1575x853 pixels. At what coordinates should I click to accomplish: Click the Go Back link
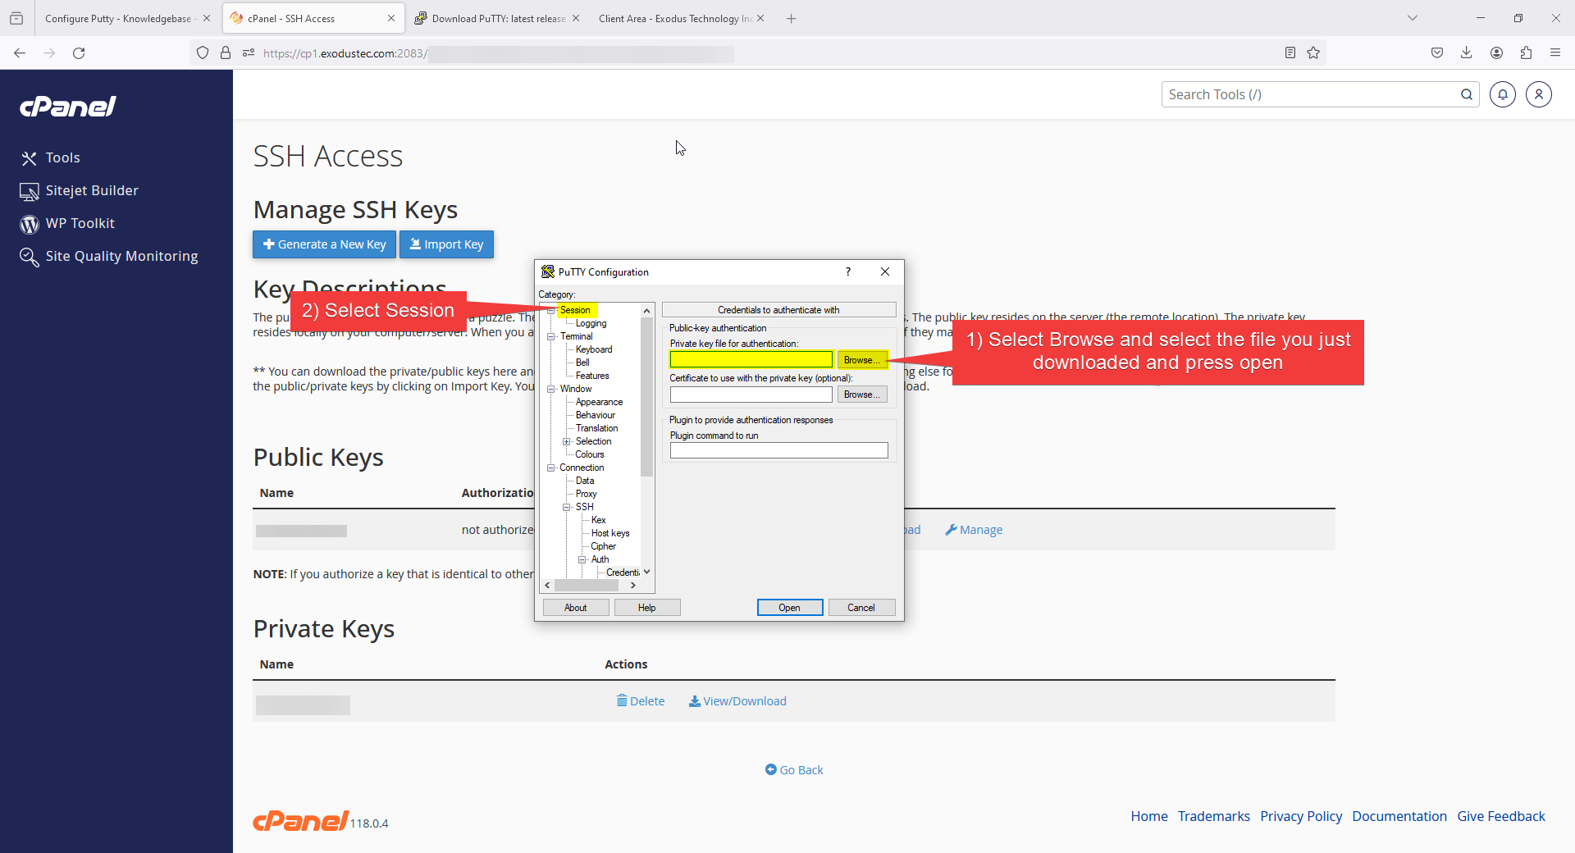coord(794,770)
